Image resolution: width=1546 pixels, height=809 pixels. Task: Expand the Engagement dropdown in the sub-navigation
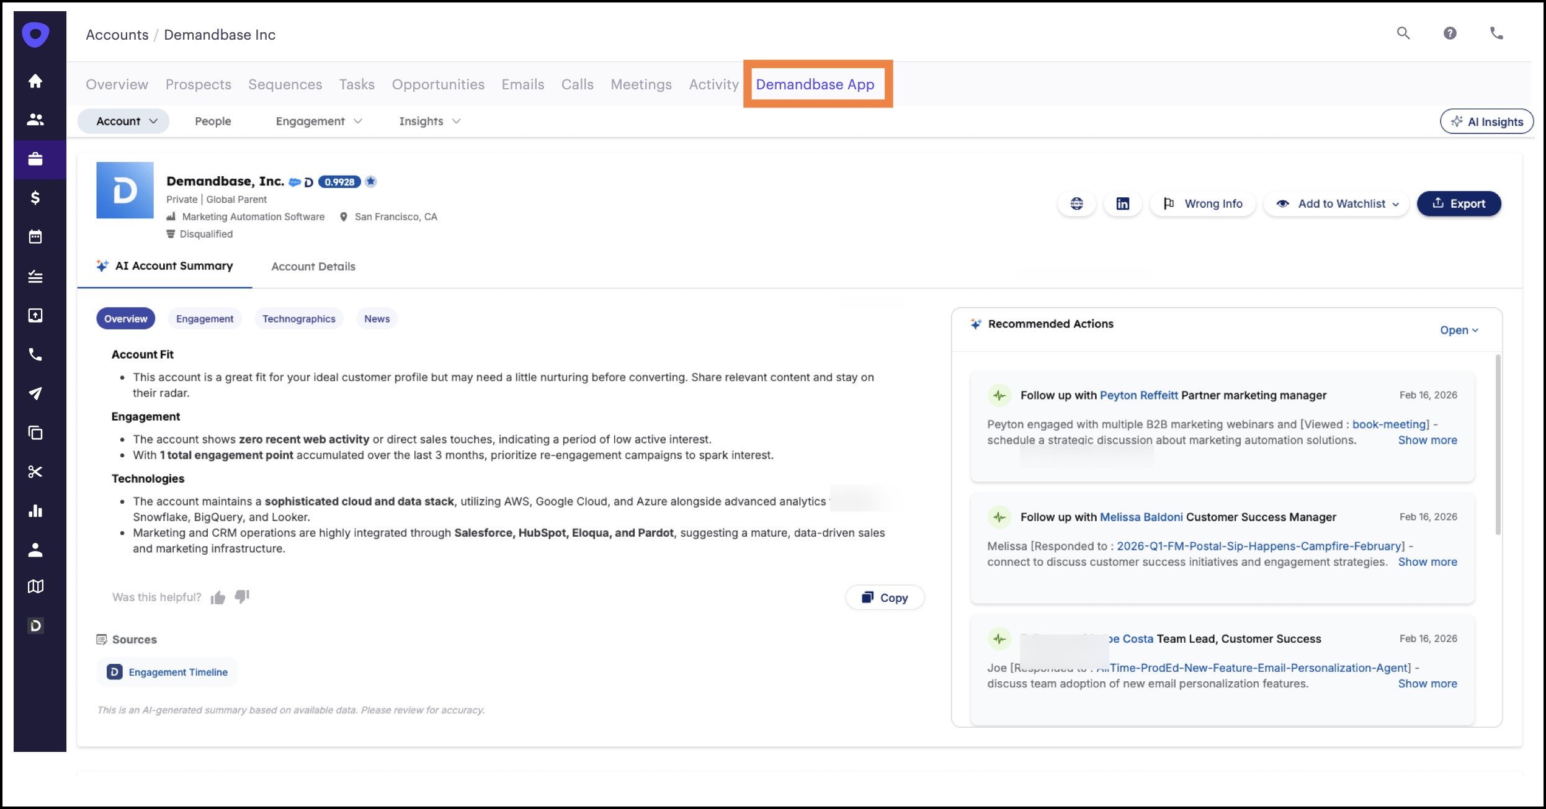click(319, 121)
